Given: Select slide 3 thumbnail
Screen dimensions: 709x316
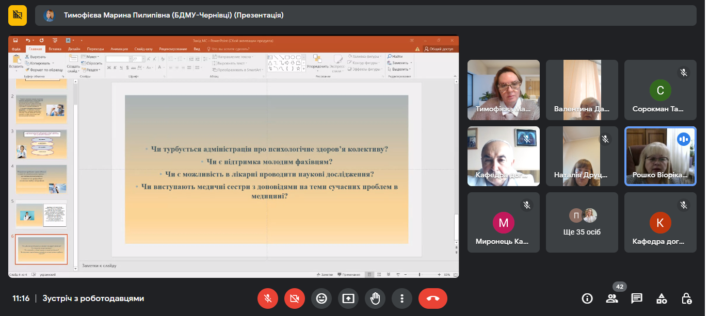Looking at the screenshot, I should tap(41, 144).
